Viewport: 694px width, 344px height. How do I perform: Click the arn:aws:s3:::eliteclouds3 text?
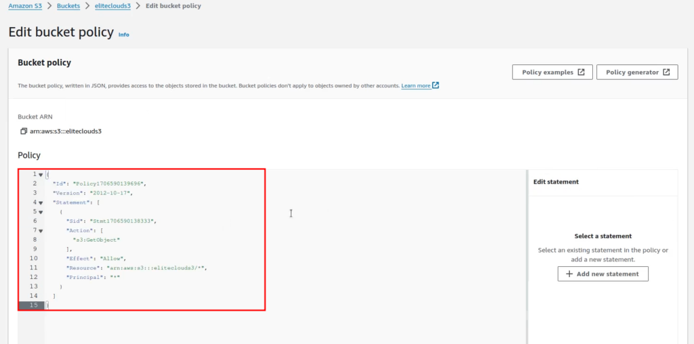point(66,131)
